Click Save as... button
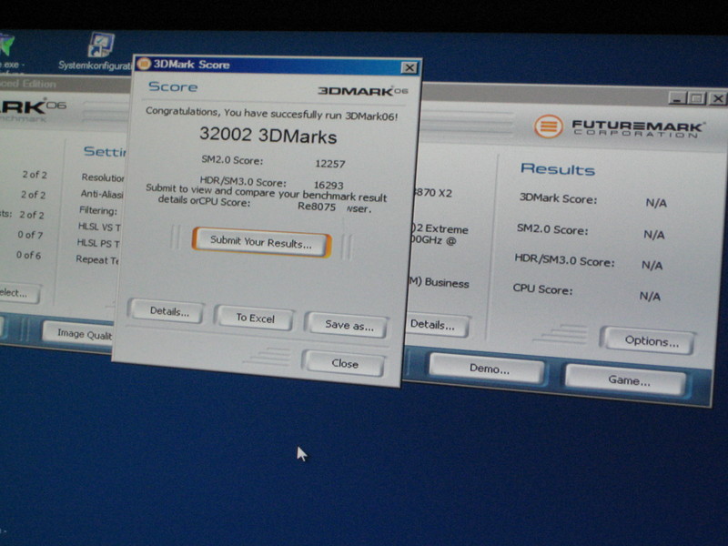 pos(348,325)
